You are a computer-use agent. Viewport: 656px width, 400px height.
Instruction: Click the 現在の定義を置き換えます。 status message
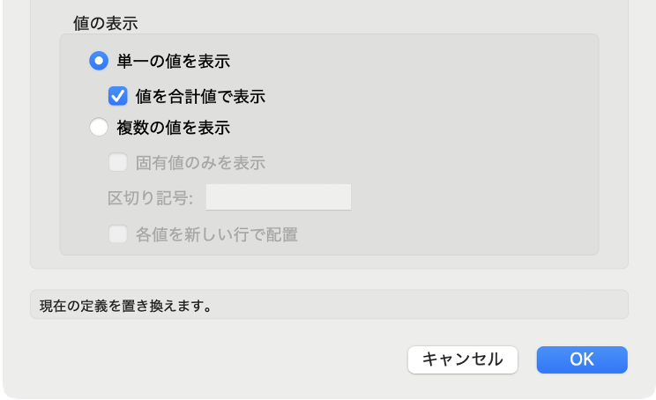click(x=124, y=307)
